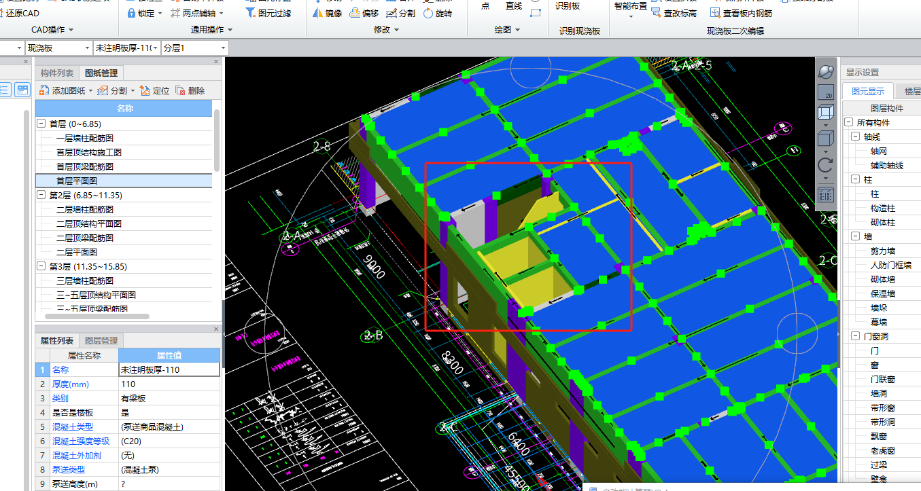Viewport: 921px width, 491px height.
Task: Click the 直线 draw line button
Action: click(x=514, y=6)
